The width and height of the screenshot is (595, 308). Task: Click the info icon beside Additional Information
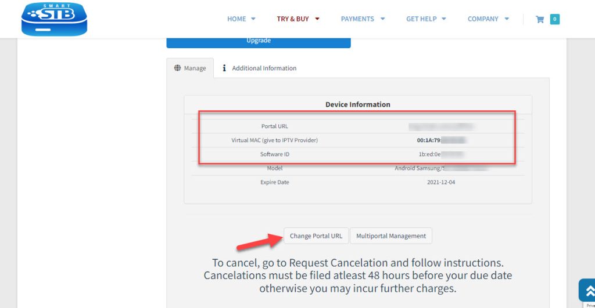(224, 68)
